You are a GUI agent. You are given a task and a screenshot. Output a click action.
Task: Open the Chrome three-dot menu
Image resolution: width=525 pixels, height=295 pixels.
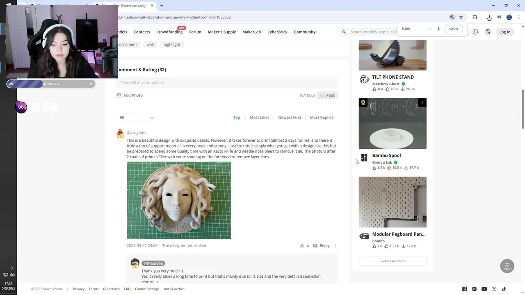point(519,17)
